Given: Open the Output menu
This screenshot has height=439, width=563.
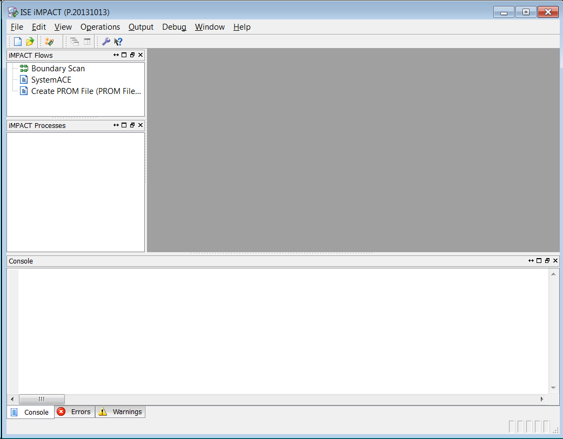Looking at the screenshot, I should click(140, 27).
